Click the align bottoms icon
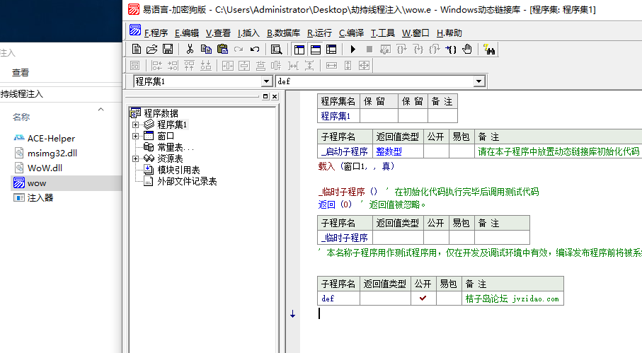Screen dimensions: 642x353 point(205,66)
